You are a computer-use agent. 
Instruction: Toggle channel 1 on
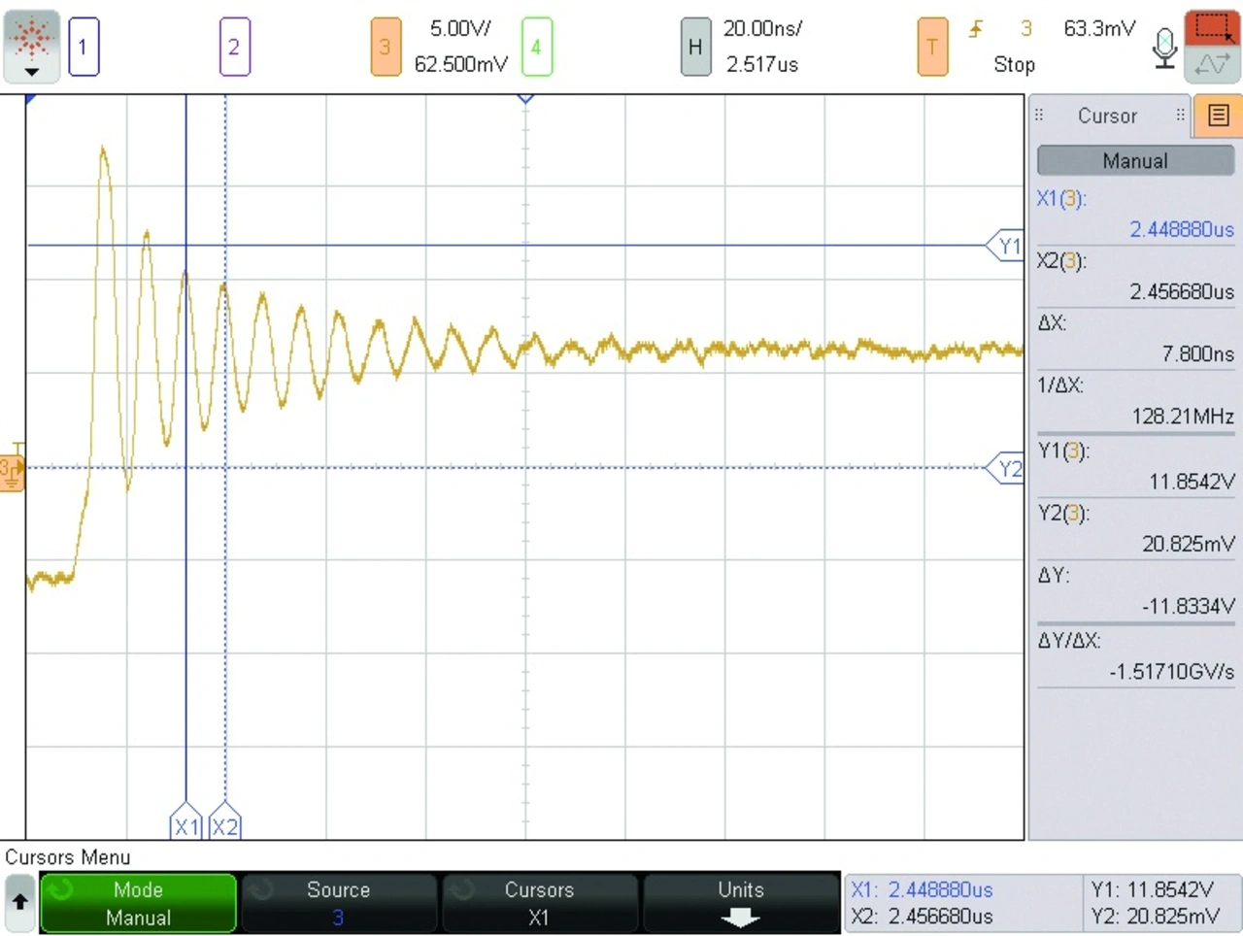click(84, 47)
